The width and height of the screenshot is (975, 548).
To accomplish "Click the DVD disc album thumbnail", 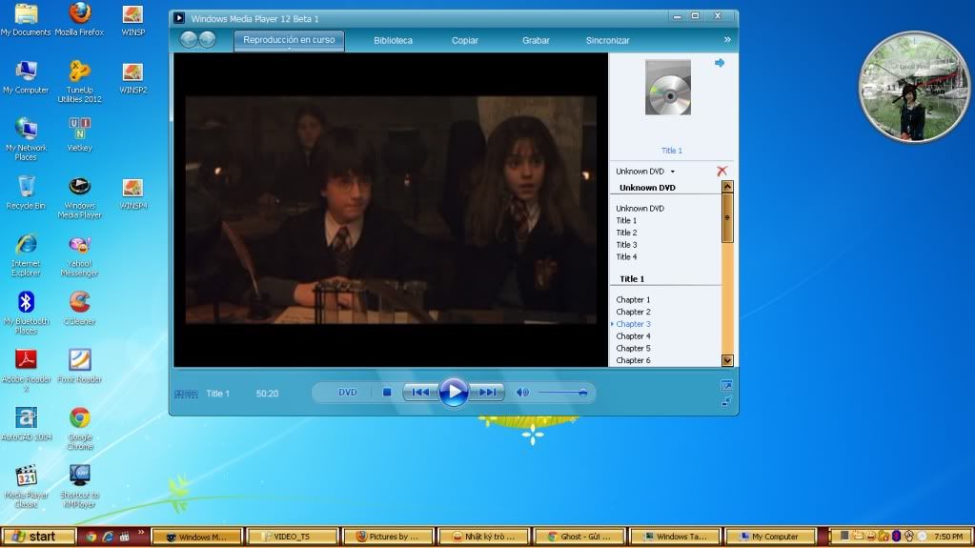I will point(668,87).
